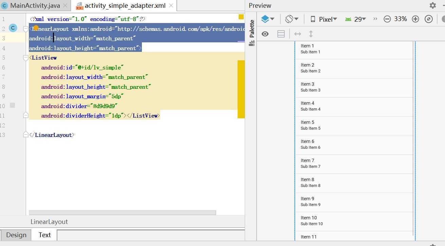Collapse LinearLayout fold marker on line 2

(26, 29)
